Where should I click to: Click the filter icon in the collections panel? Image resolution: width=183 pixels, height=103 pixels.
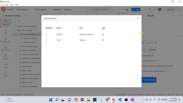(19, 22)
